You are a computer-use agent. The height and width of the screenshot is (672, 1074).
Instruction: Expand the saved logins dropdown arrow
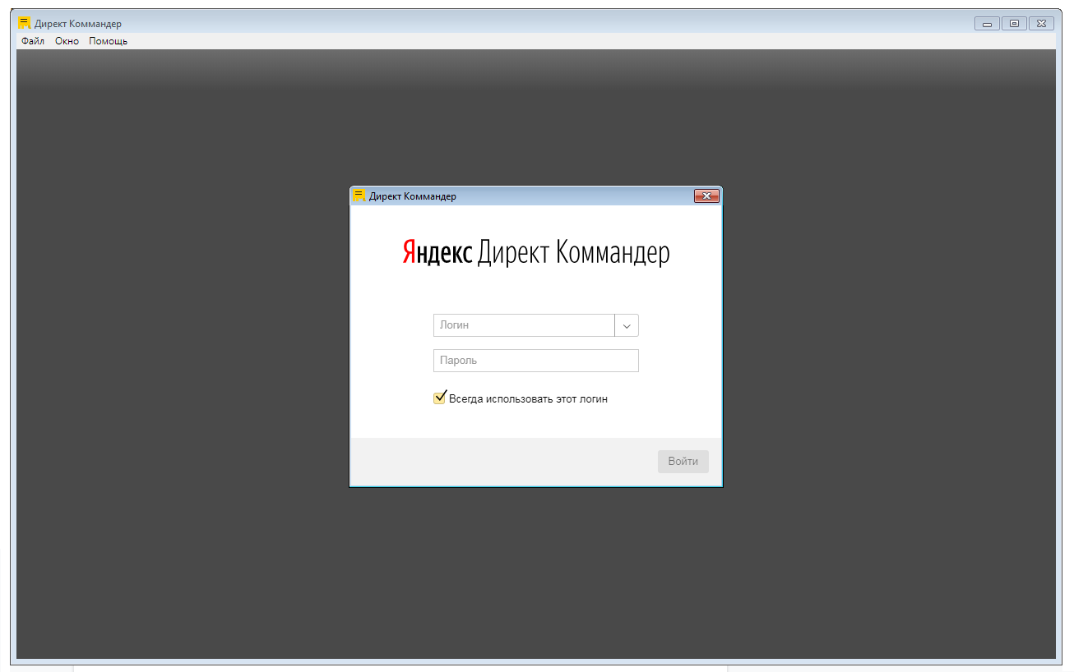[627, 325]
